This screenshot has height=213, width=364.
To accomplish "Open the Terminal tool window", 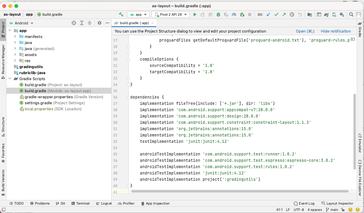I will (81, 203).
